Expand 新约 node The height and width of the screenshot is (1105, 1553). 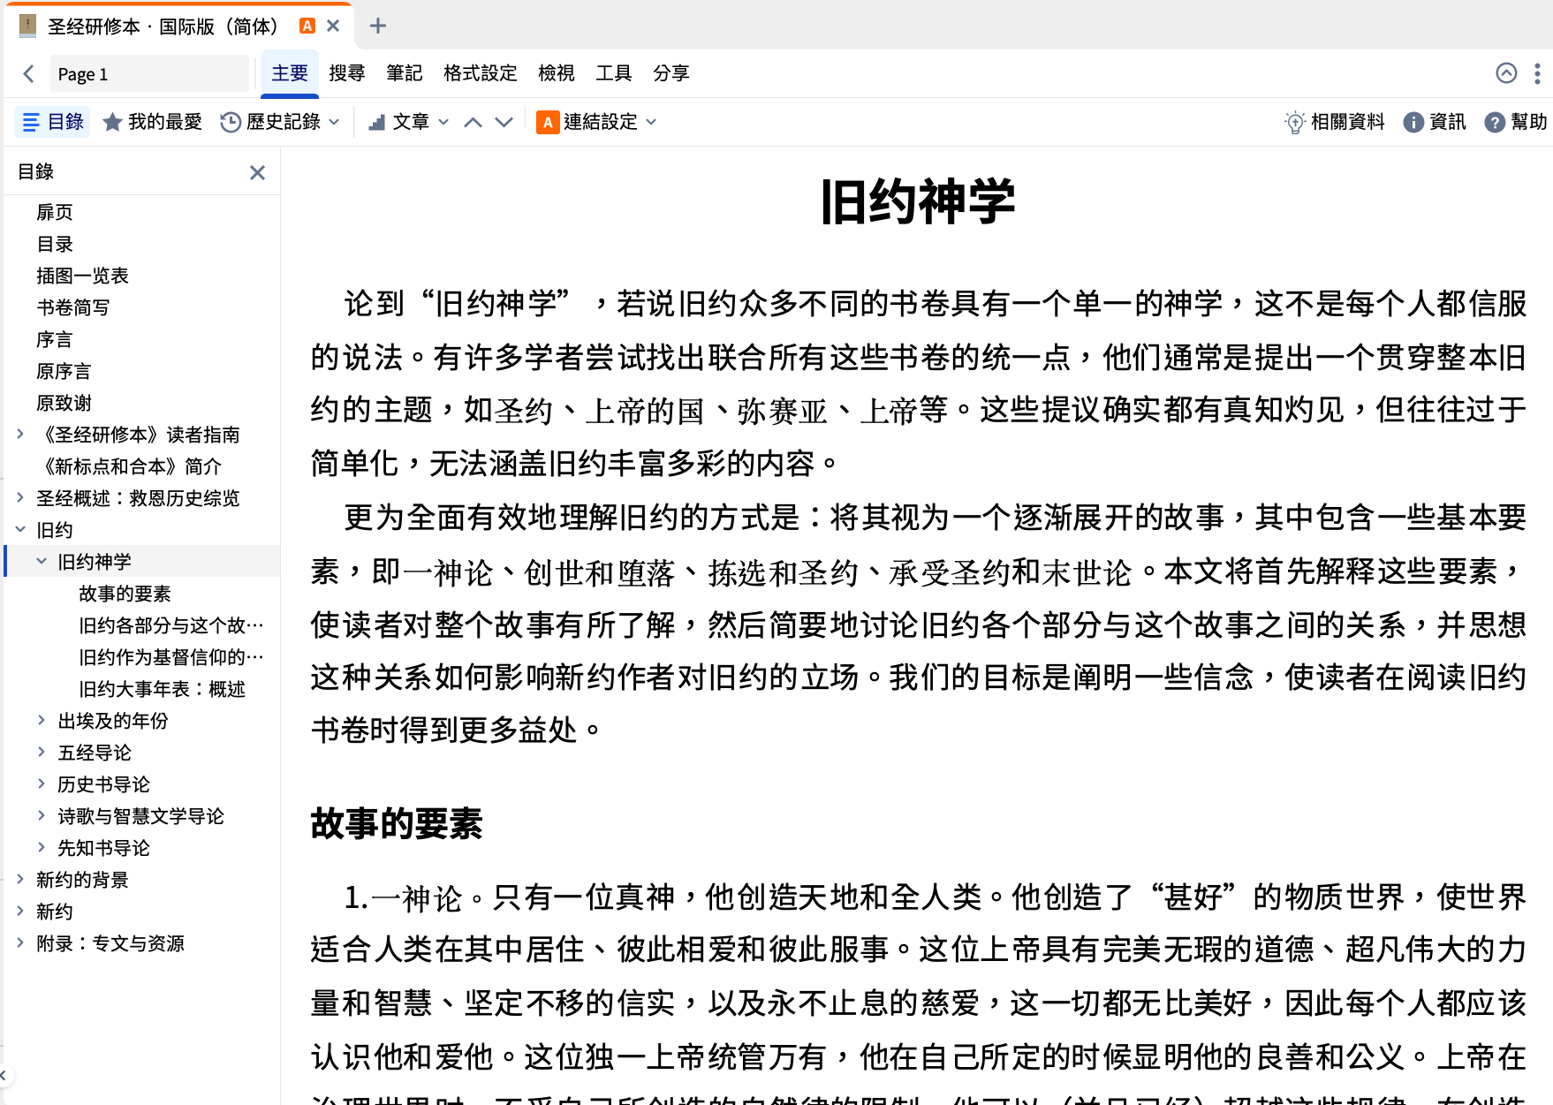point(20,911)
